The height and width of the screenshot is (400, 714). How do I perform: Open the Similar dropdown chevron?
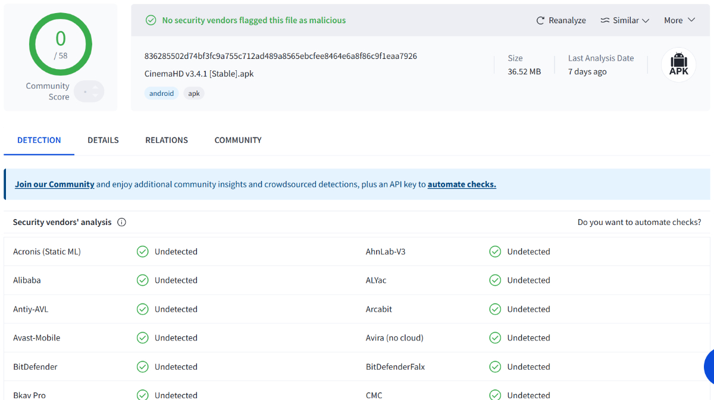(646, 20)
